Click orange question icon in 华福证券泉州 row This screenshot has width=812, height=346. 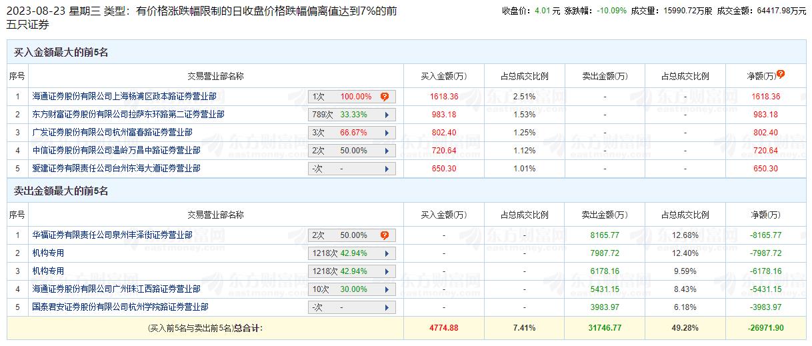[385, 235]
